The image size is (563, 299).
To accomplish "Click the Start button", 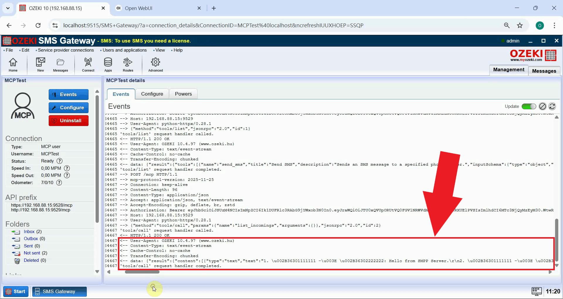I will [x=16, y=291].
